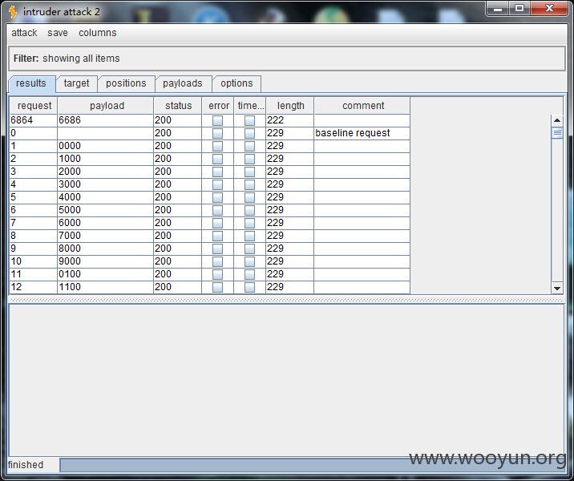Select the baseline request comment cell
This screenshot has width=574, height=481.
[362, 133]
